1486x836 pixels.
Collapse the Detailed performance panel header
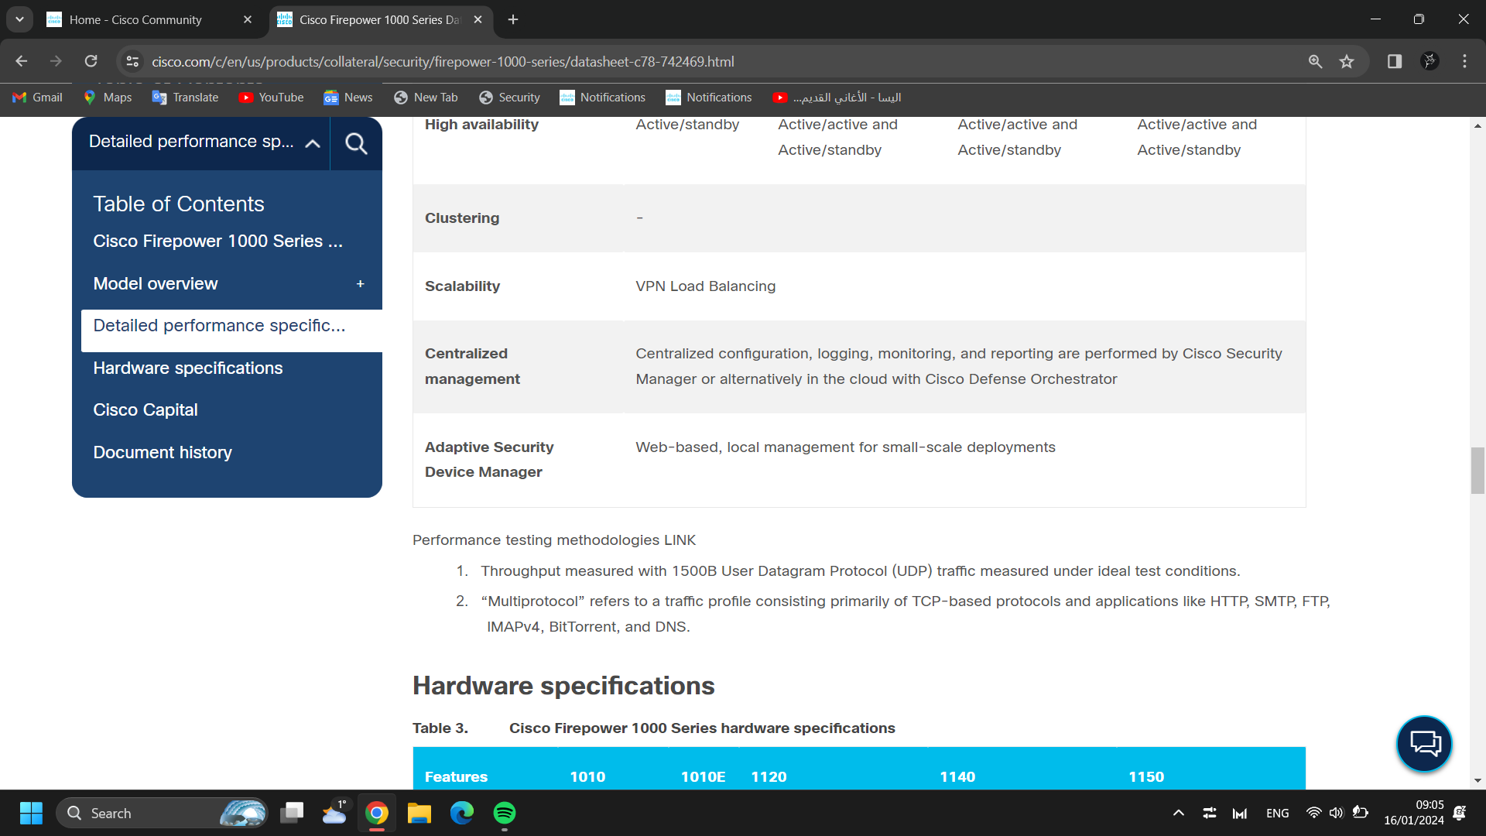pos(312,143)
